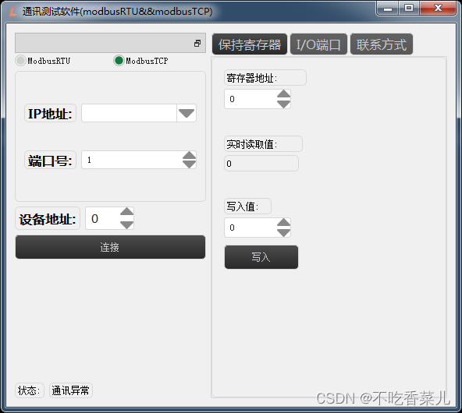
Task: Switch to the 保持寄存器 tab
Action: point(250,44)
